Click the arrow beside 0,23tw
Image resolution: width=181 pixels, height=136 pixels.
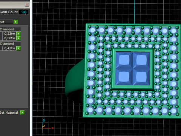click(x=18, y=34)
